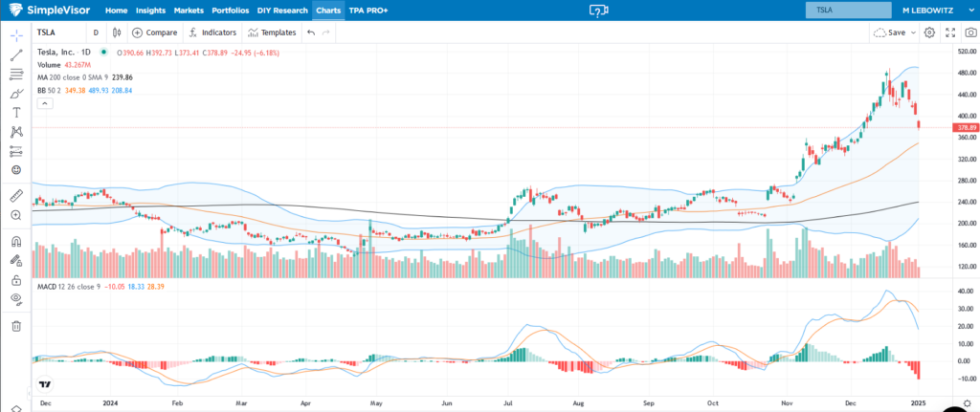Open the D interval dropdown

(96, 33)
